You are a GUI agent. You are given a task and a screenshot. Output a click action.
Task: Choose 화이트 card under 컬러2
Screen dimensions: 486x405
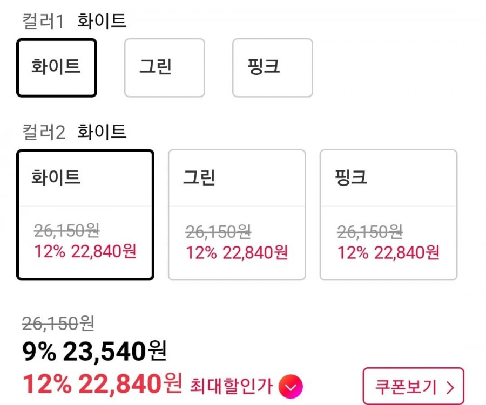point(85,215)
